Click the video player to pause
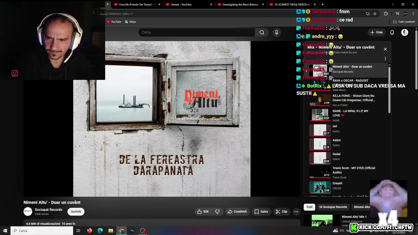Viewport: 418px width, 235px height. click(162, 119)
